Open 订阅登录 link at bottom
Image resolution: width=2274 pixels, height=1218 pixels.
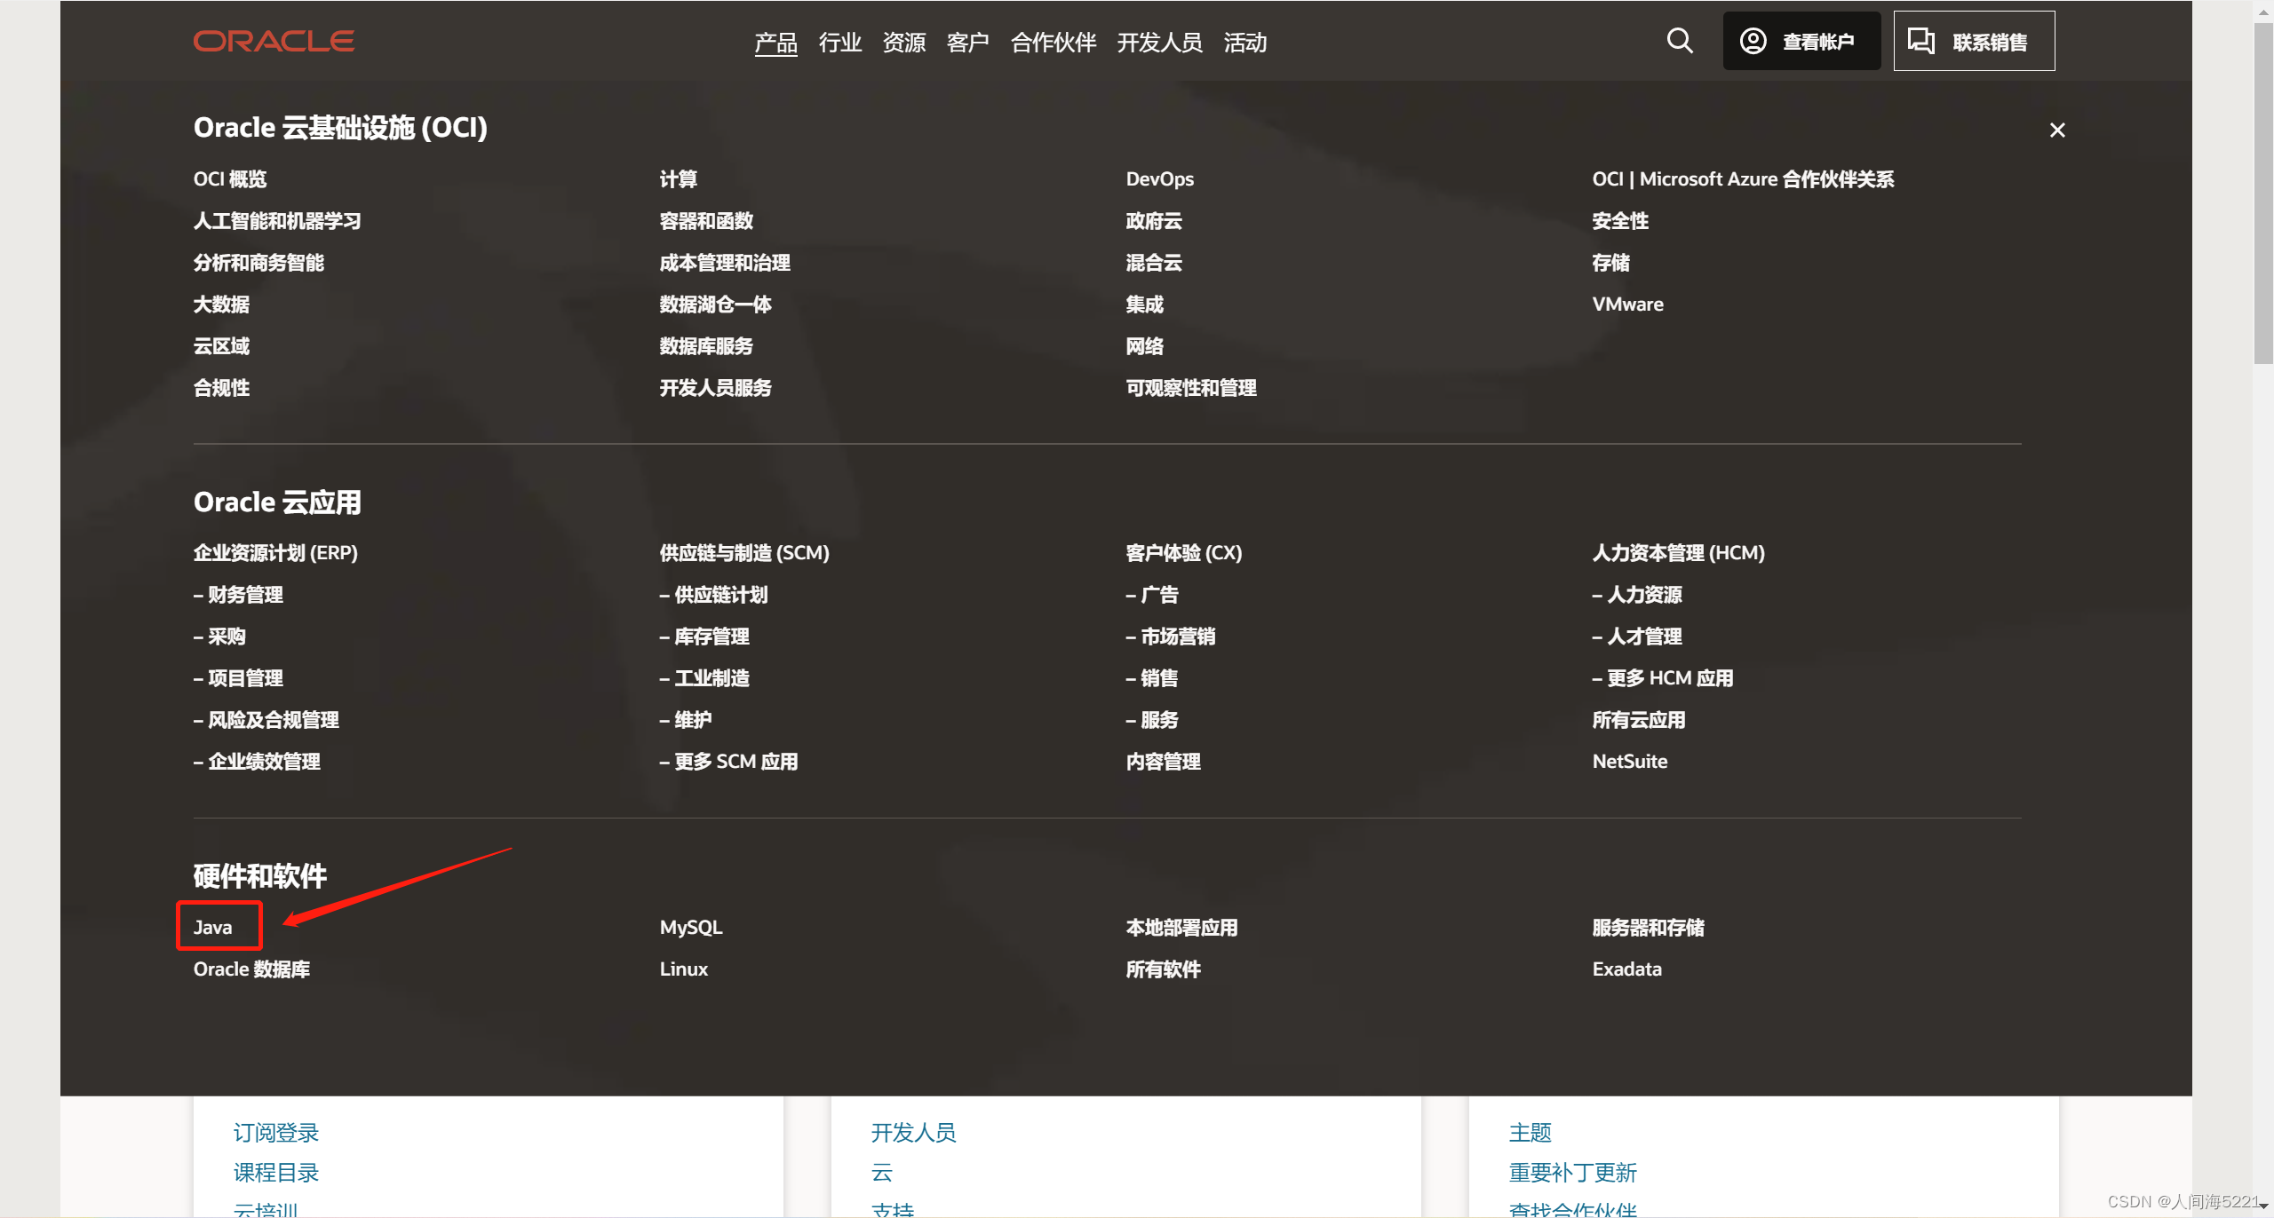[275, 1132]
